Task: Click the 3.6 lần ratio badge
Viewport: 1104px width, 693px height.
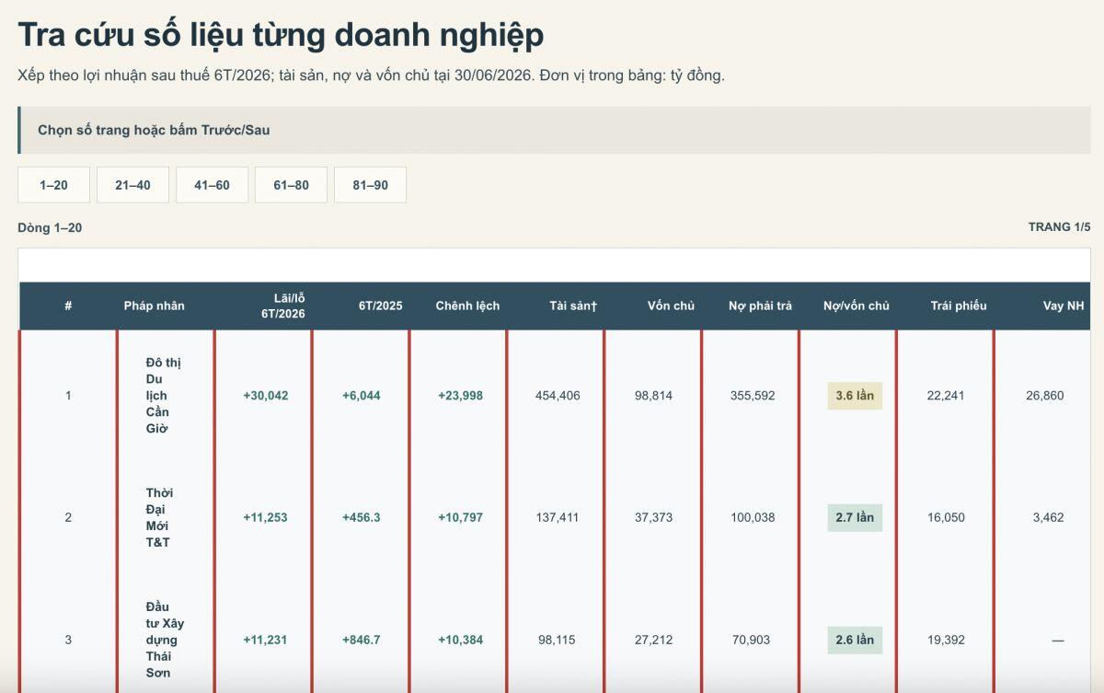Action: (x=855, y=396)
